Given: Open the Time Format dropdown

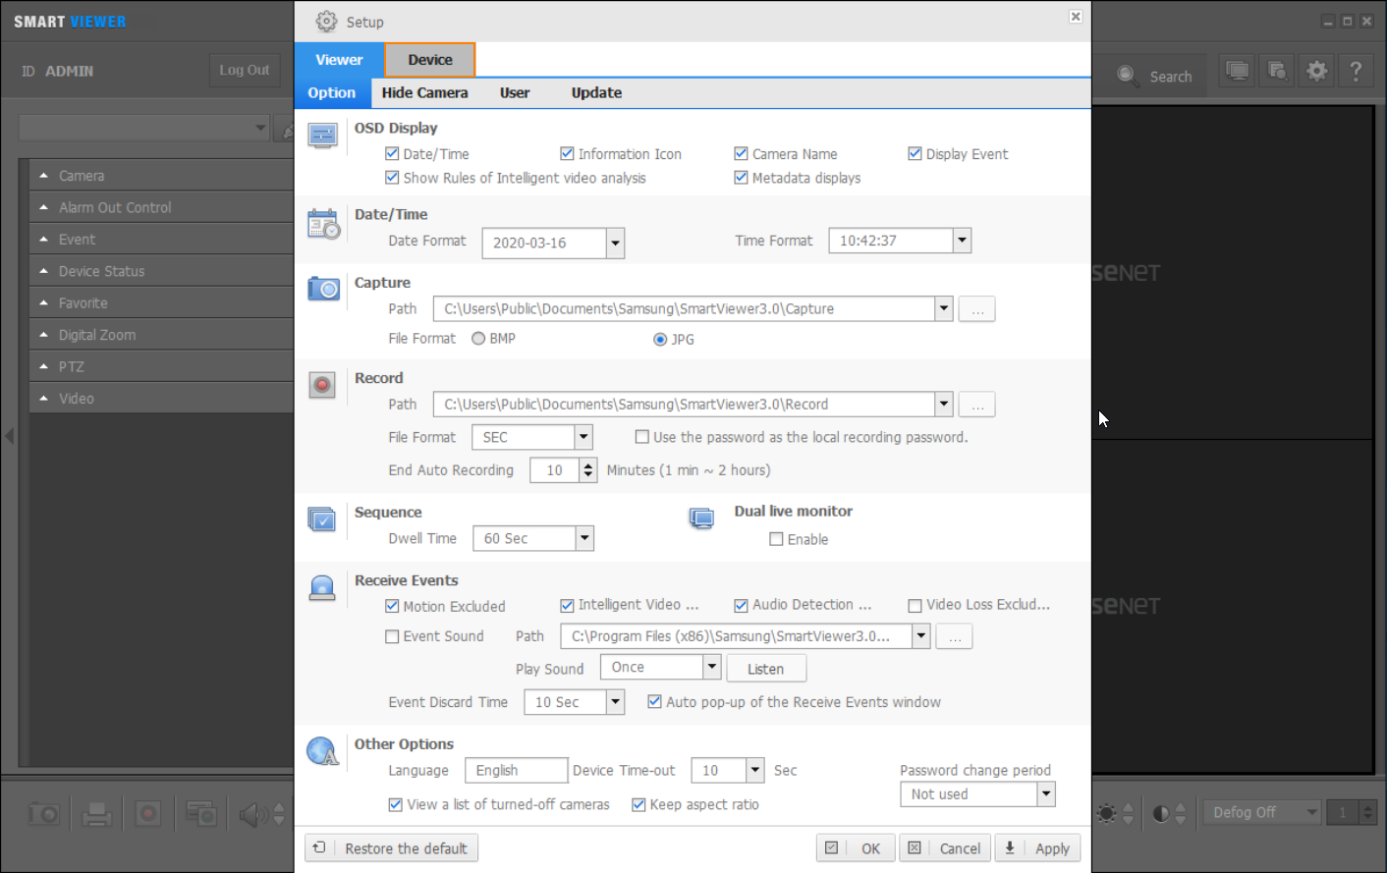Looking at the screenshot, I should 963,241.
